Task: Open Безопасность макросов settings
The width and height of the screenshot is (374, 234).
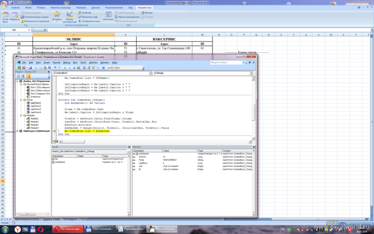Action: 35,21
